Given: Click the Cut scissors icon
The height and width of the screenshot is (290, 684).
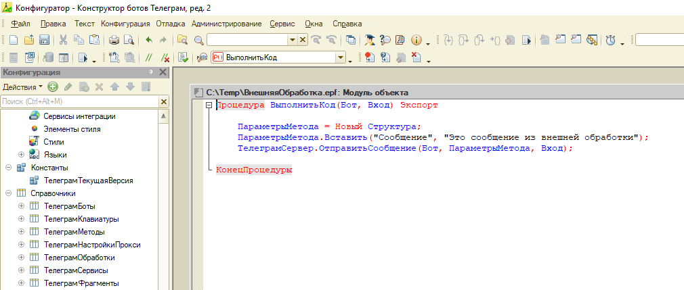Looking at the screenshot, I should click(x=63, y=40).
